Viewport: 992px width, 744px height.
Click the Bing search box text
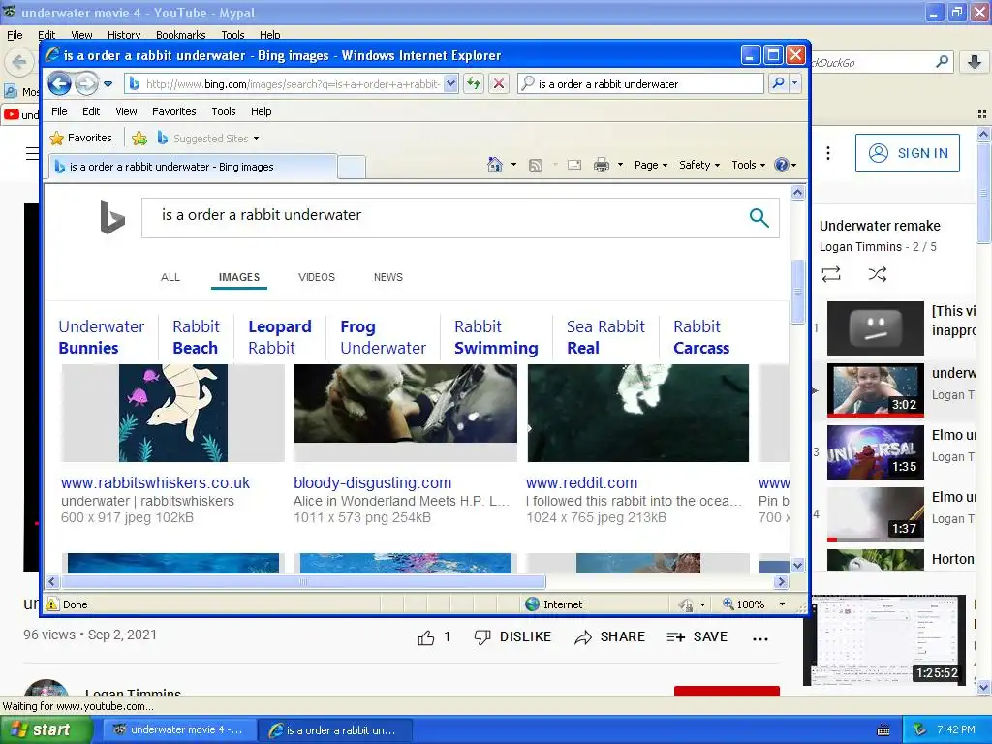click(262, 215)
